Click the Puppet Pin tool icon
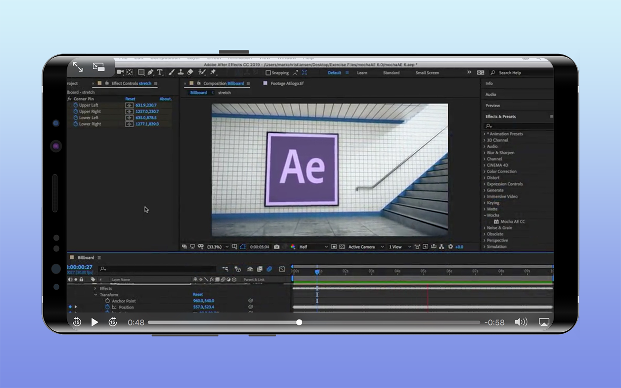621x388 pixels. tap(213, 72)
